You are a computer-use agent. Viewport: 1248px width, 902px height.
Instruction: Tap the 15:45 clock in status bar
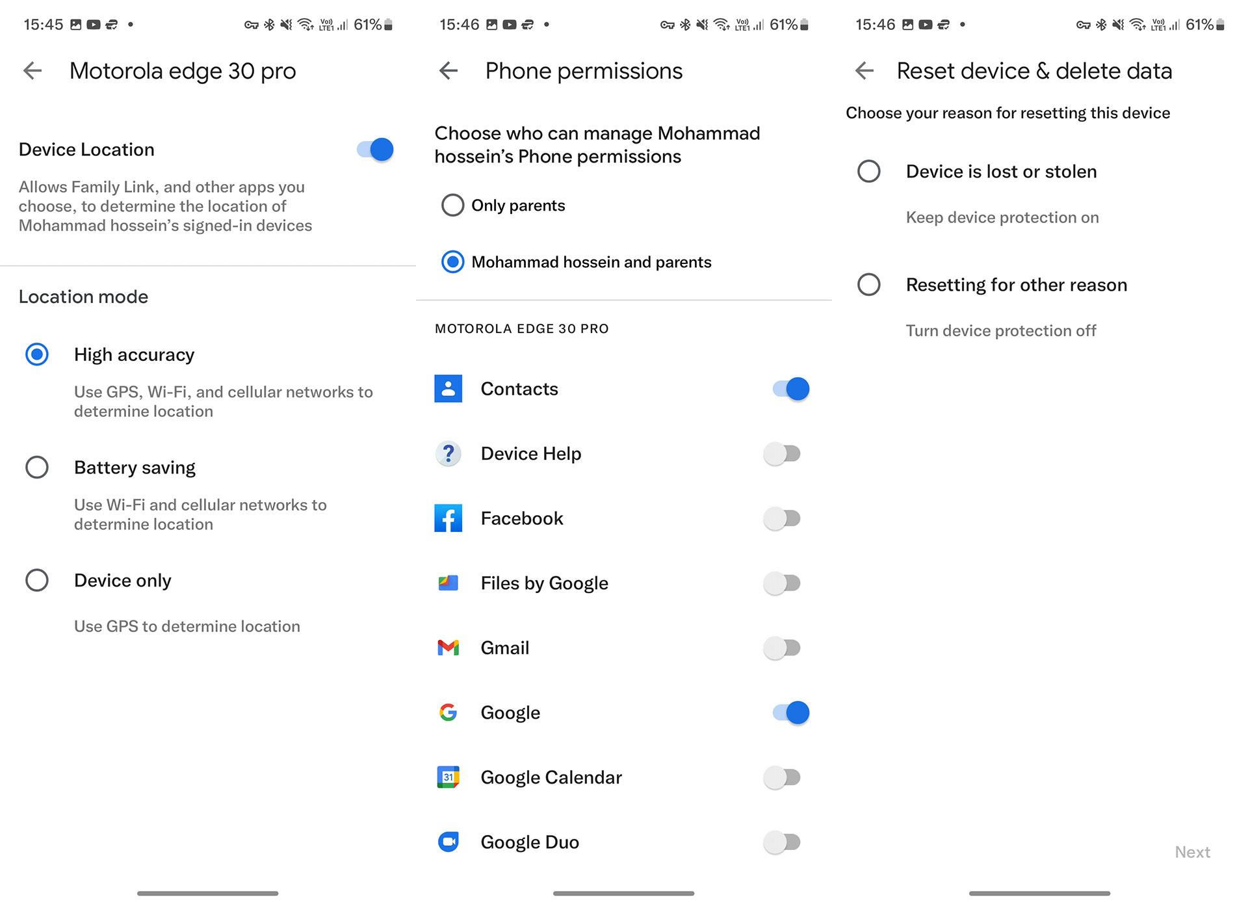point(44,25)
